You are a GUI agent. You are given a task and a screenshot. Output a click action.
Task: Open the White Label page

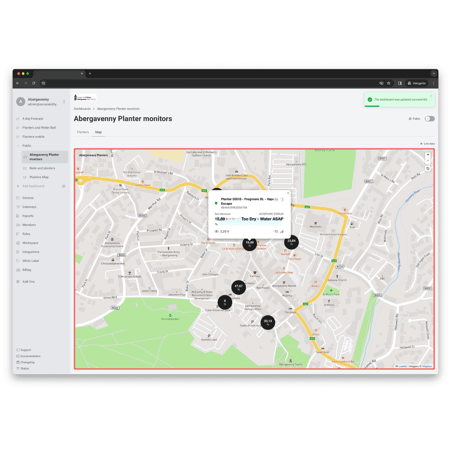pyautogui.click(x=30, y=261)
